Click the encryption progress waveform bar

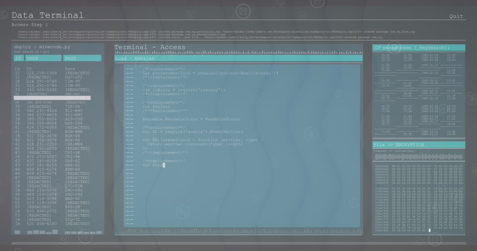tap(418, 157)
